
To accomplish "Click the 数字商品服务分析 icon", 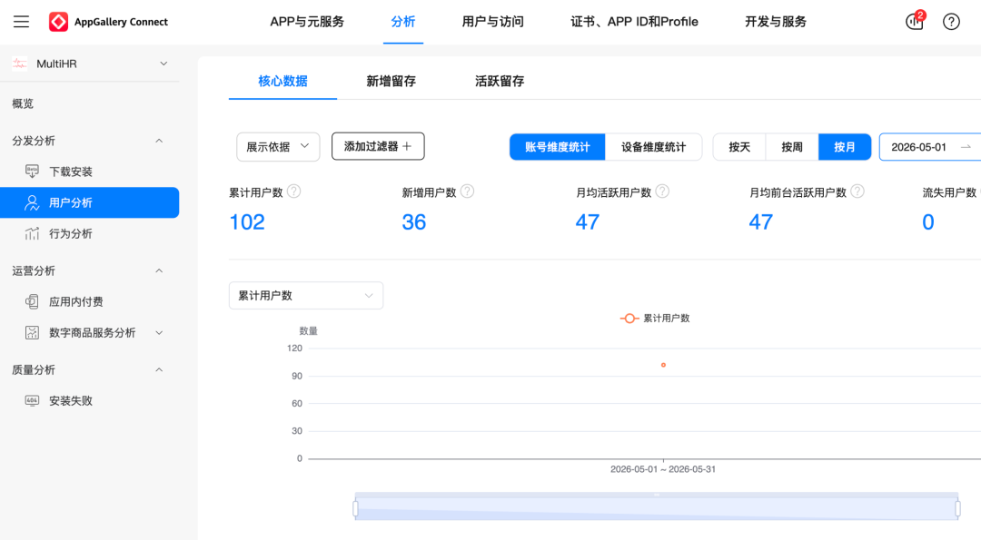I will [32, 332].
